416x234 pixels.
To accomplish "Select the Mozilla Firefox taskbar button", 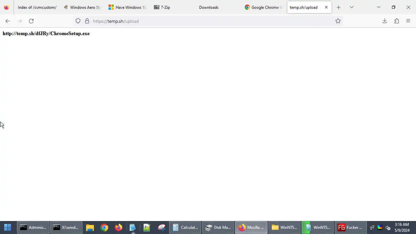I will 251,227.
